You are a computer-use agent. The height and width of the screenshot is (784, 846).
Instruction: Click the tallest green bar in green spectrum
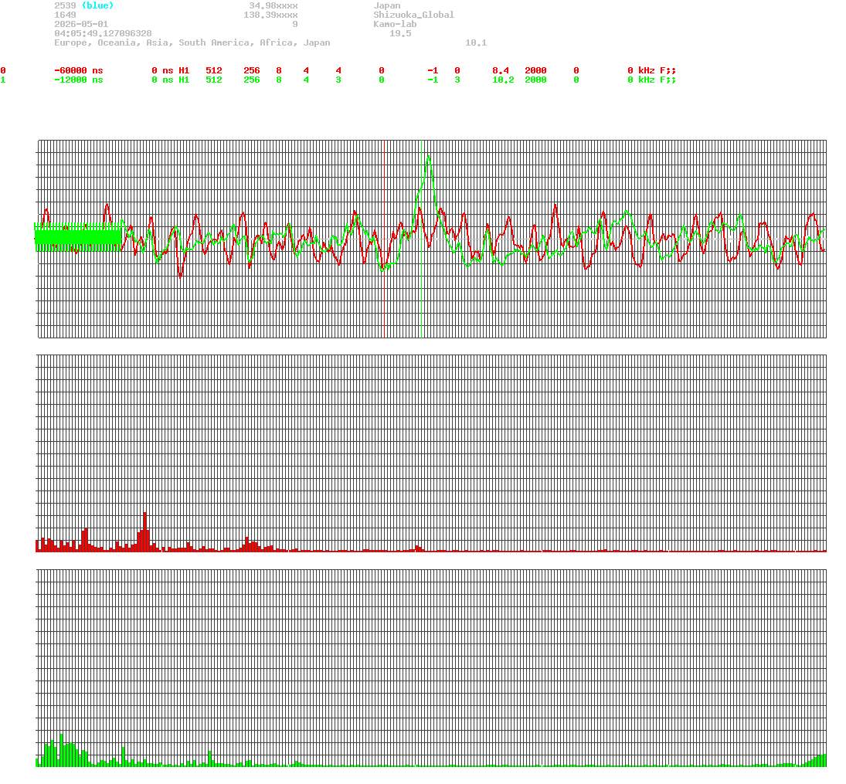pos(62,750)
